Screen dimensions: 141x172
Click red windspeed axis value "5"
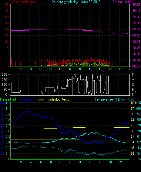[x=8, y=60]
